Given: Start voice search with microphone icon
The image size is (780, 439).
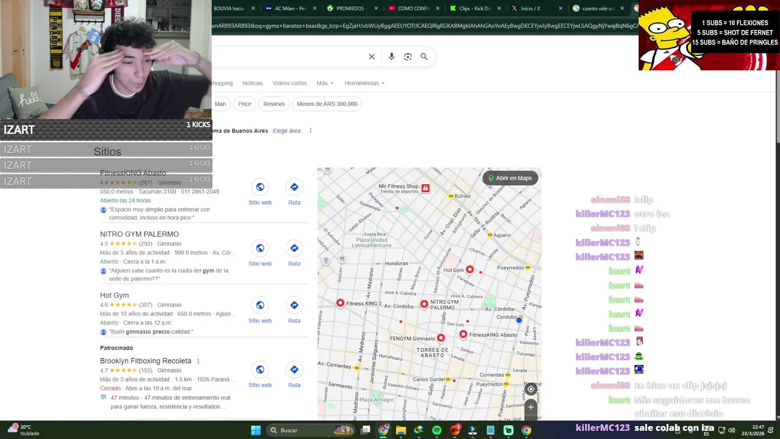Looking at the screenshot, I should [x=391, y=57].
